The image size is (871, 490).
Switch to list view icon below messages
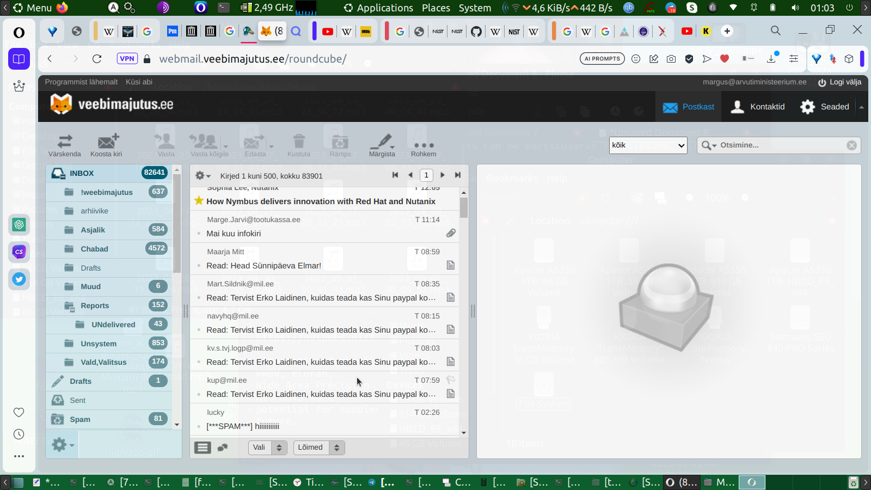[203, 448]
